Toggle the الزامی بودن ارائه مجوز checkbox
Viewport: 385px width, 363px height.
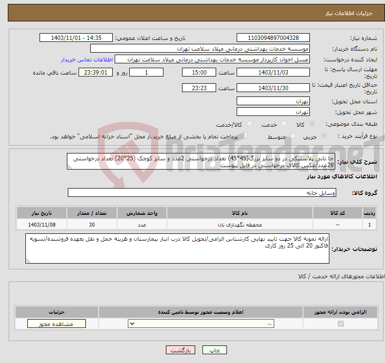[340, 324]
